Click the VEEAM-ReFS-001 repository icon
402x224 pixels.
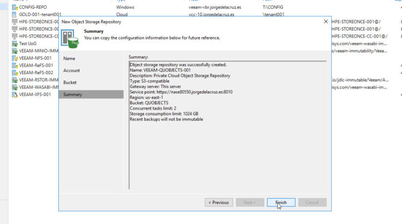tap(15, 66)
